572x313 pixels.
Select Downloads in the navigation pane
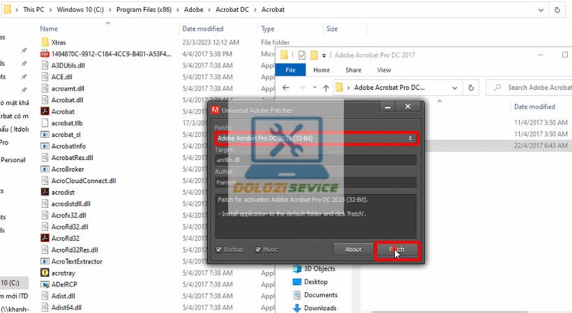pos(315,308)
